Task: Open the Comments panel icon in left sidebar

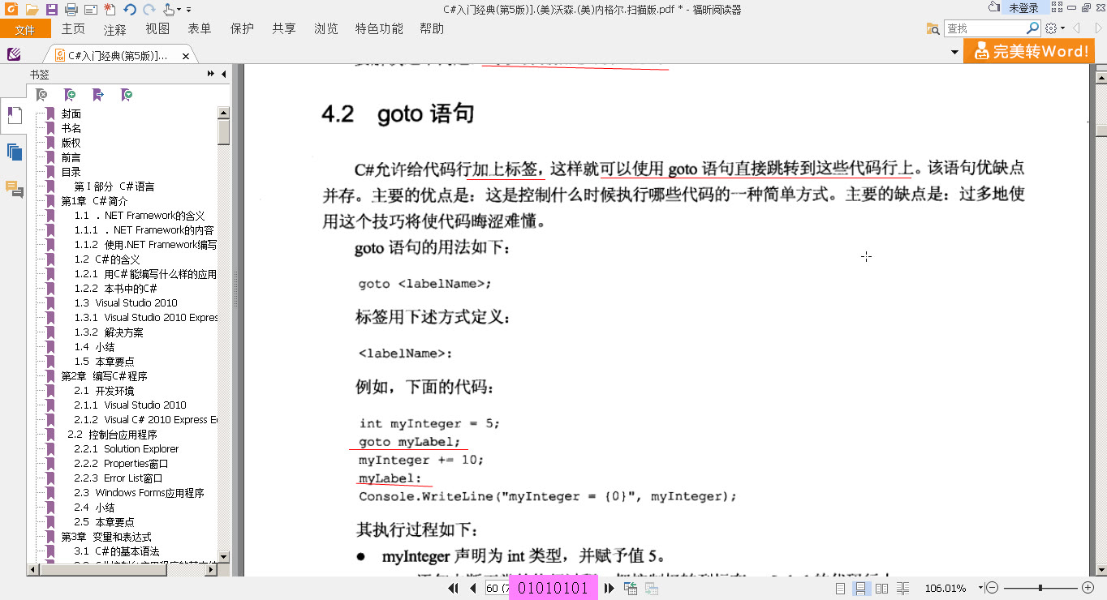Action: 14,189
